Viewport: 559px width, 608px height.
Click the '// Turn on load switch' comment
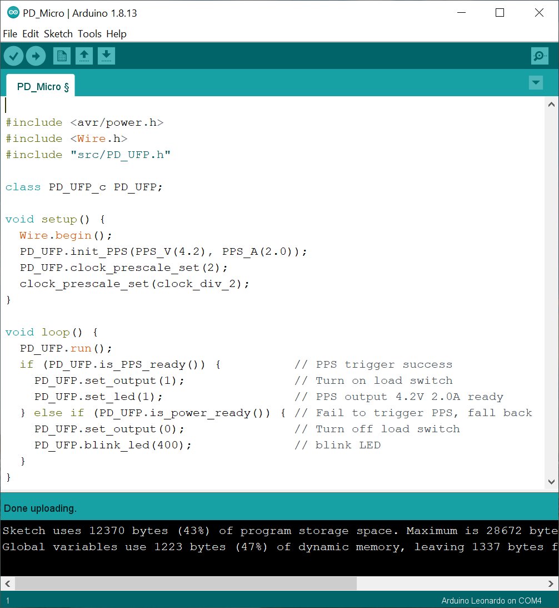[373, 381]
